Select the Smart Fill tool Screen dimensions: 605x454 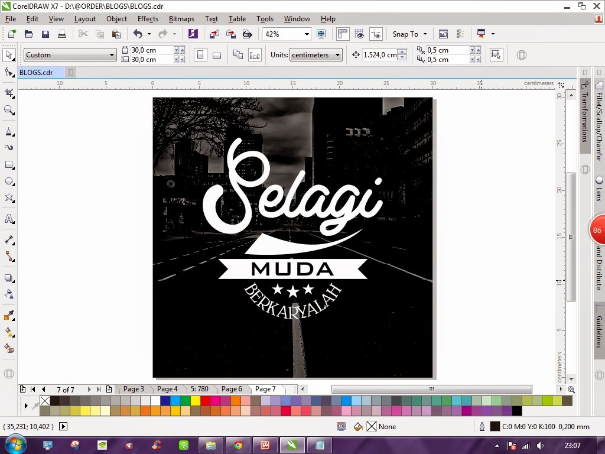click(x=9, y=349)
